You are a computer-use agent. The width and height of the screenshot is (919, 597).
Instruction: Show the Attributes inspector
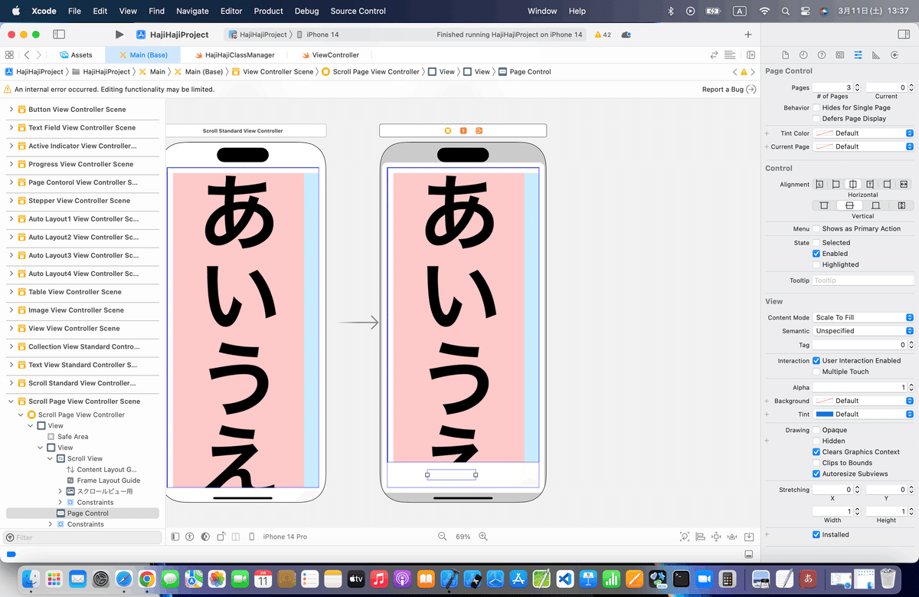[x=858, y=55]
